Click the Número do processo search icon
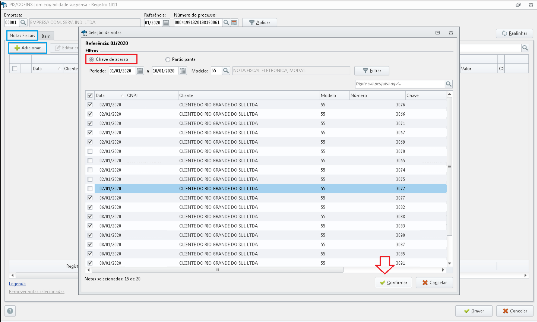 pos(226,23)
